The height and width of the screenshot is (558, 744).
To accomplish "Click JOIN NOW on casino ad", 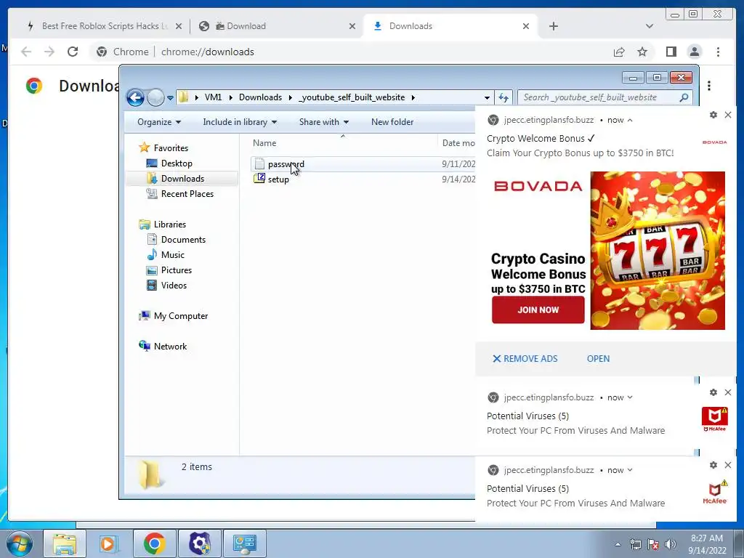I will point(538,310).
